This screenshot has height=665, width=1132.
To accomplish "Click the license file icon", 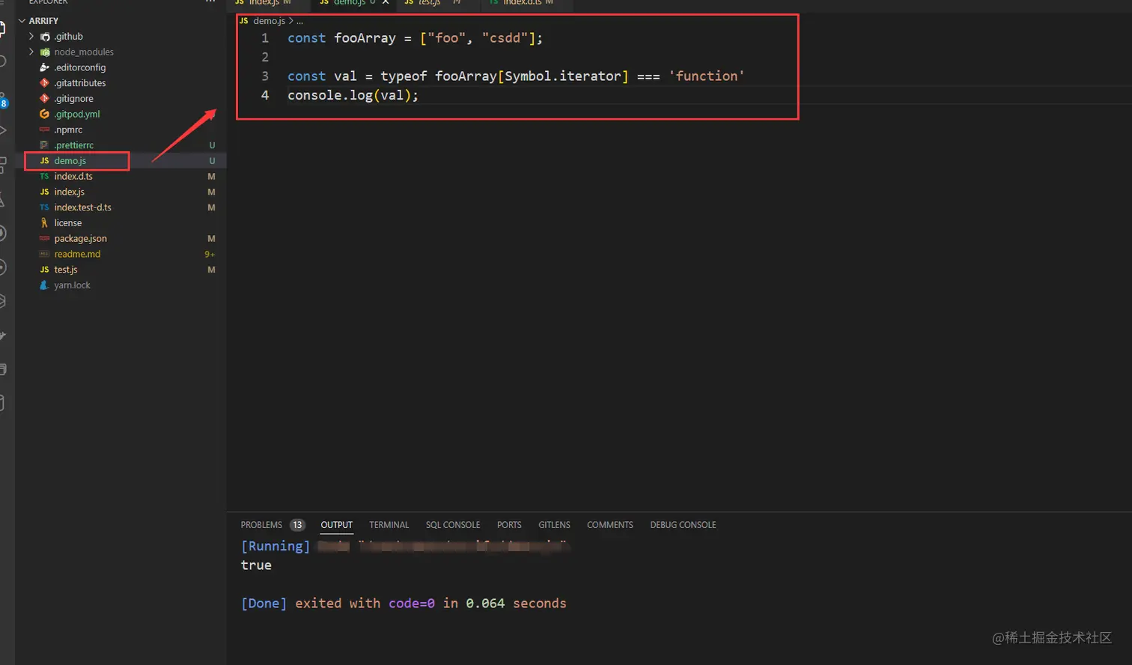I will (45, 223).
